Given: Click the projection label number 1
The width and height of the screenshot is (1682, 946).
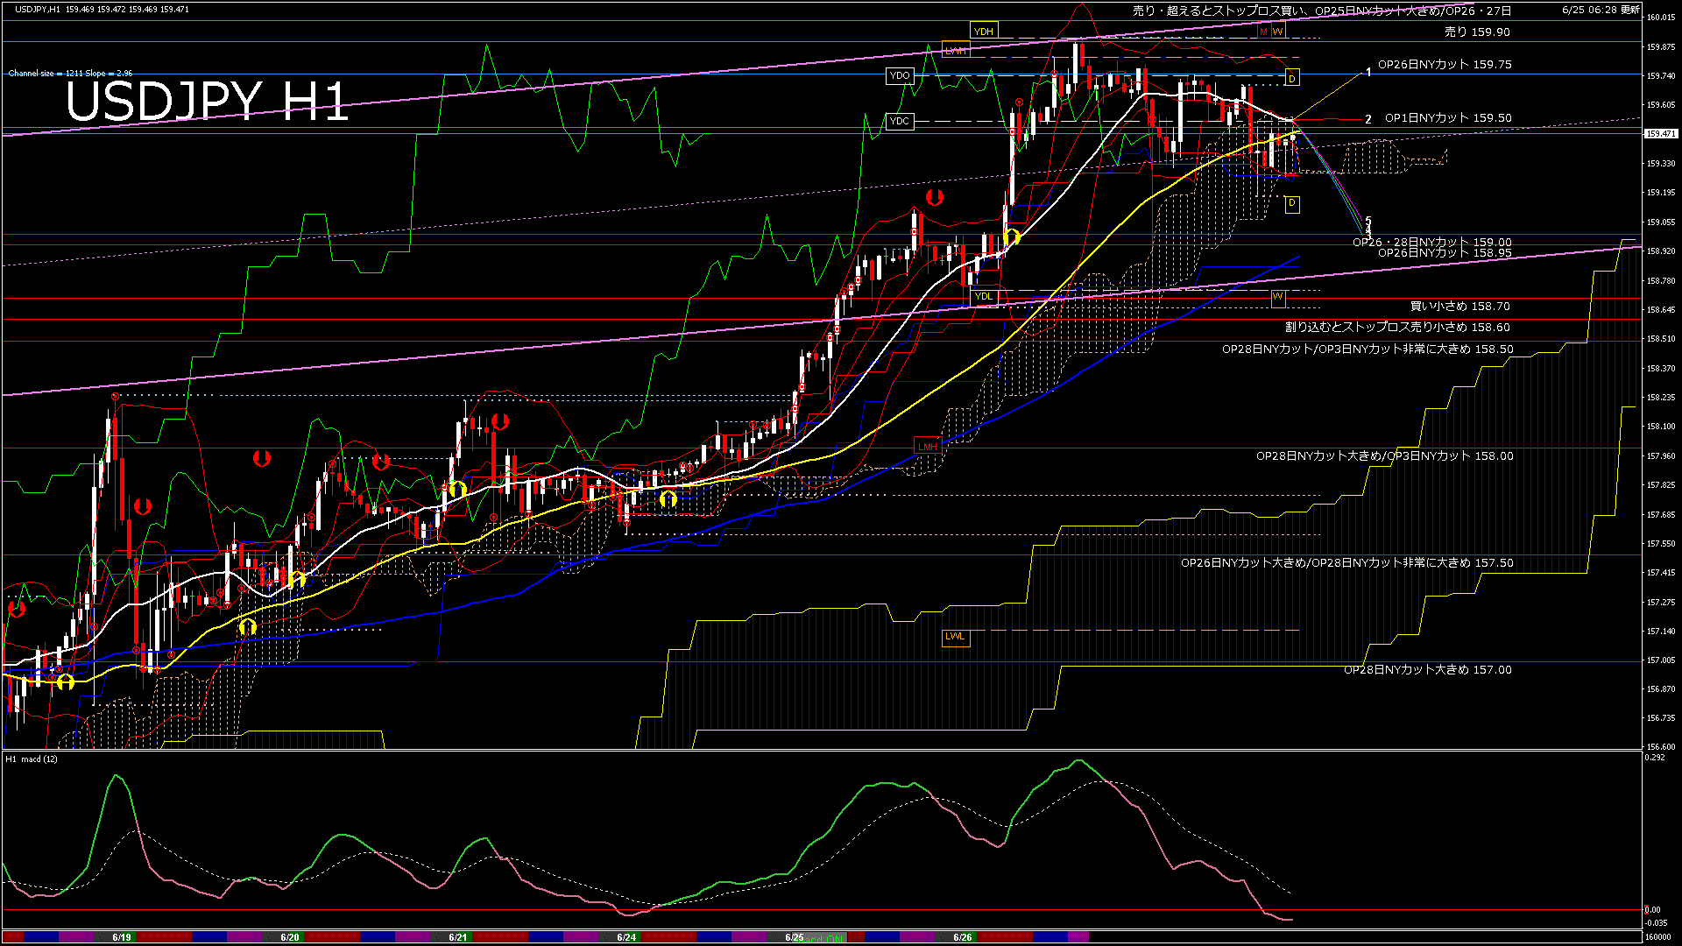Looking at the screenshot, I should (x=1368, y=72).
